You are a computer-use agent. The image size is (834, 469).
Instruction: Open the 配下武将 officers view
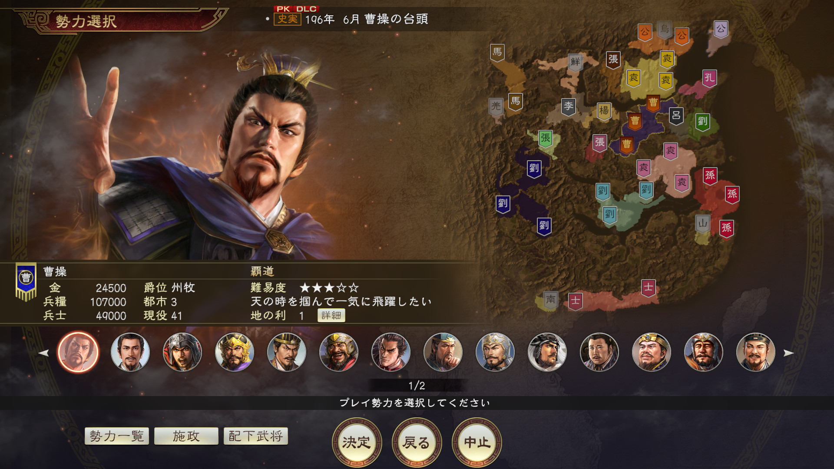[x=256, y=436]
